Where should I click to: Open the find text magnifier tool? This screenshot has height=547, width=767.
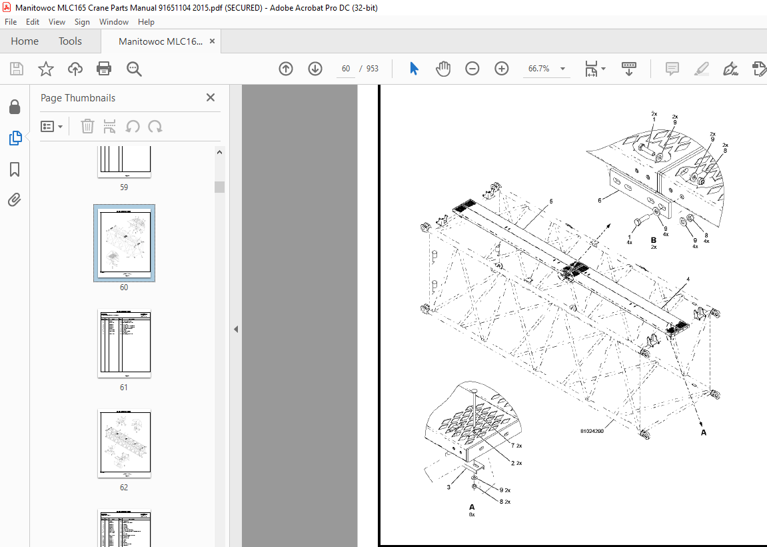134,69
